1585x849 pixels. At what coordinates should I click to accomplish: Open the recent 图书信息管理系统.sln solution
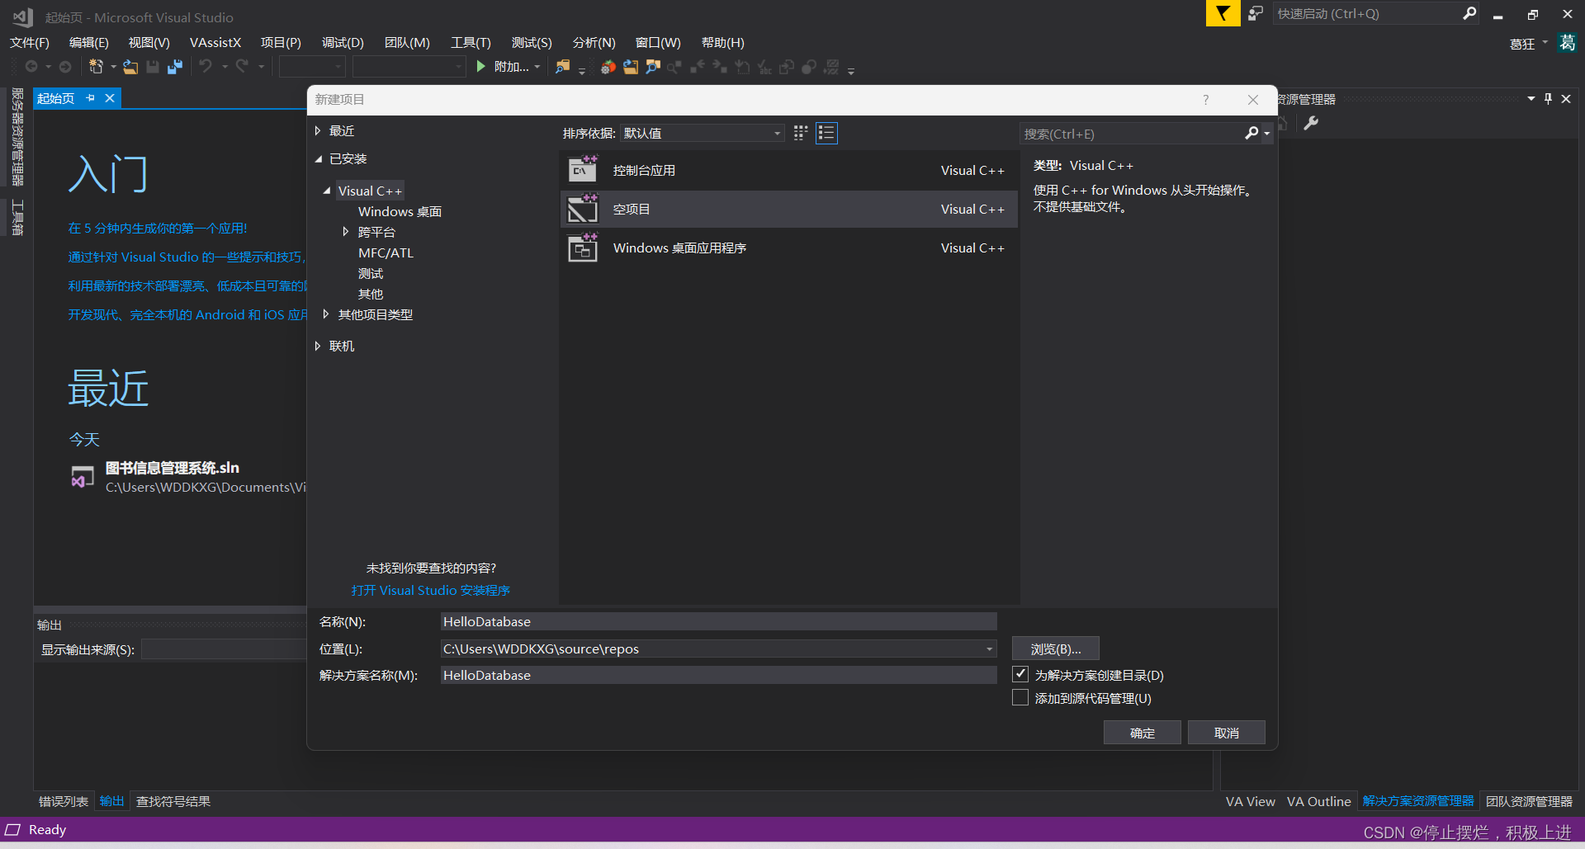tap(172, 468)
